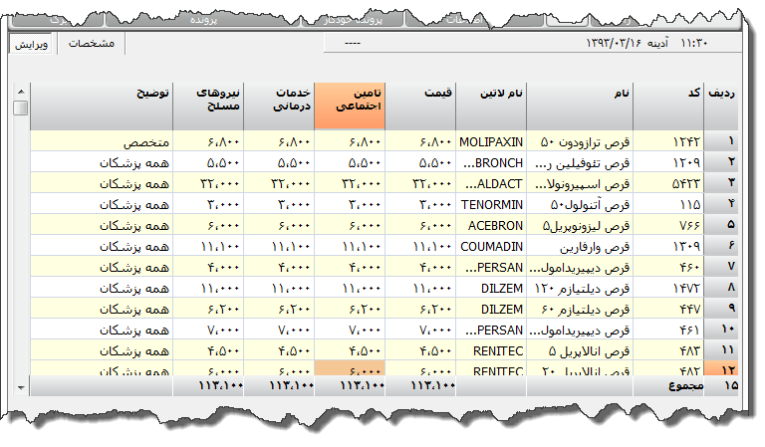This screenshot has width=765, height=447.
Task: Select DILZEM in row ۸
Action: [x=491, y=289]
